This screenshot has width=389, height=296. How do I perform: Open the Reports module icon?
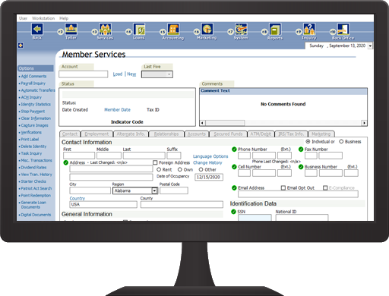(275, 30)
